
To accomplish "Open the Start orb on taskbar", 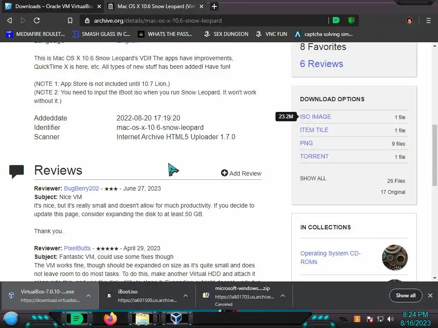I will pos(11,319).
